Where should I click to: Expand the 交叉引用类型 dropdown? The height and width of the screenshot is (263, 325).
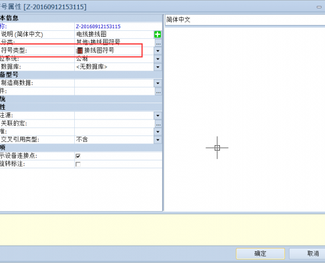click(158, 140)
